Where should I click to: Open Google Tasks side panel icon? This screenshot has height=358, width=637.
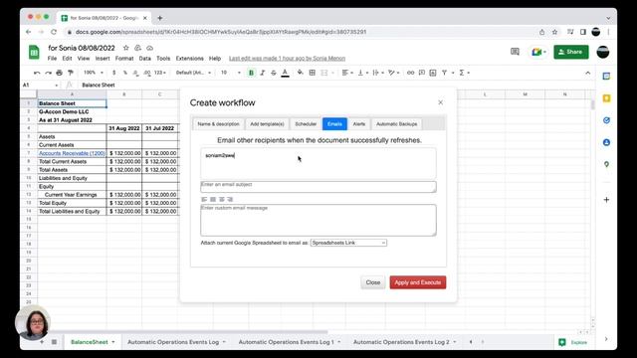(606, 120)
